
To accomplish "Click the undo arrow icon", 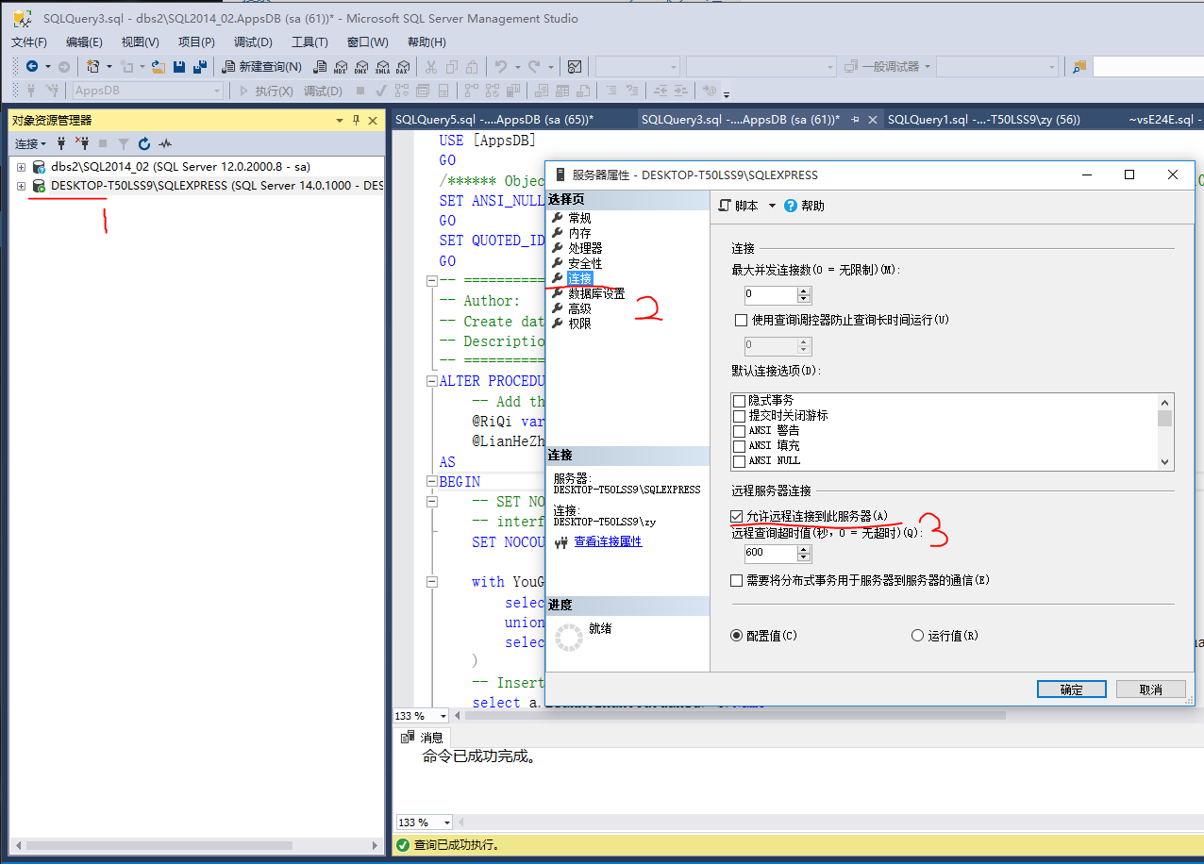I will tap(501, 66).
